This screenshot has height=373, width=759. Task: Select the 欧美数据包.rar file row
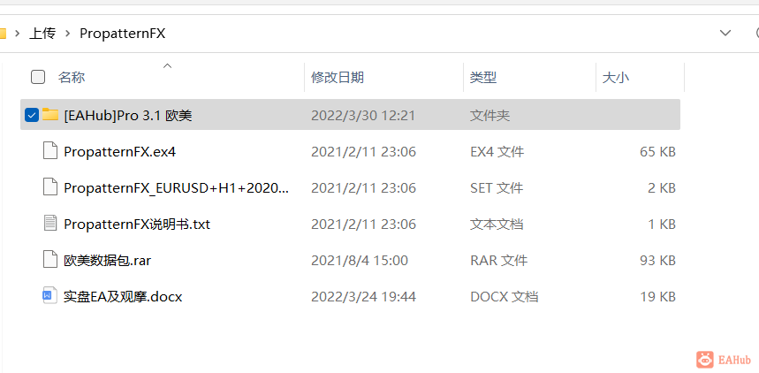coord(350,260)
